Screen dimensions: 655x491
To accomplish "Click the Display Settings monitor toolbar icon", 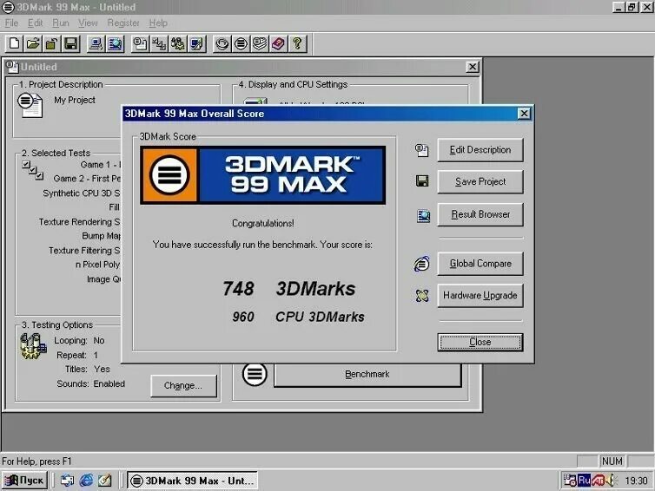I will point(196,43).
